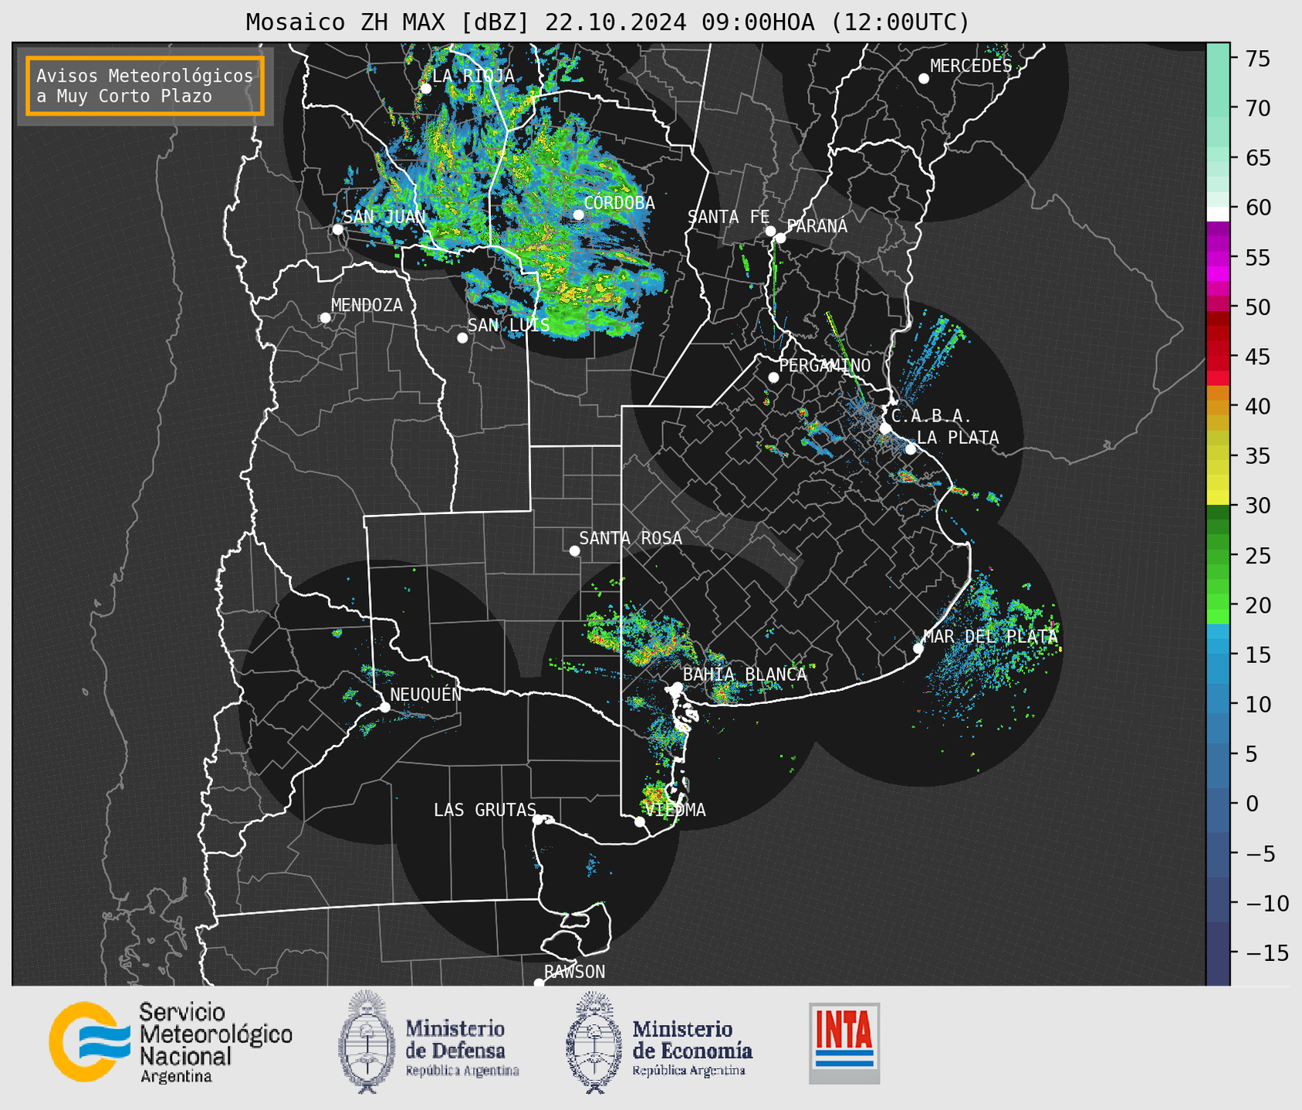
Task: Click the colorbar tick label 0
Action: pos(1251,804)
